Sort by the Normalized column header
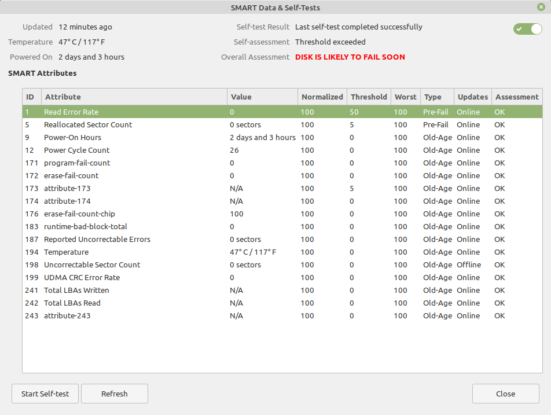The image size is (551, 415). (x=322, y=97)
